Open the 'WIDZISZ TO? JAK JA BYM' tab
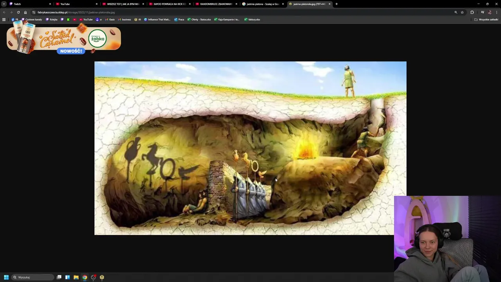 tap(123, 4)
